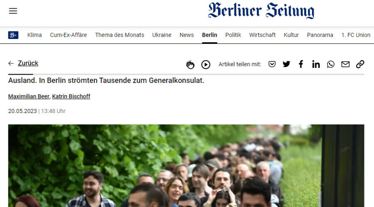Save article to Pocket
374x207 pixels.
click(272, 64)
